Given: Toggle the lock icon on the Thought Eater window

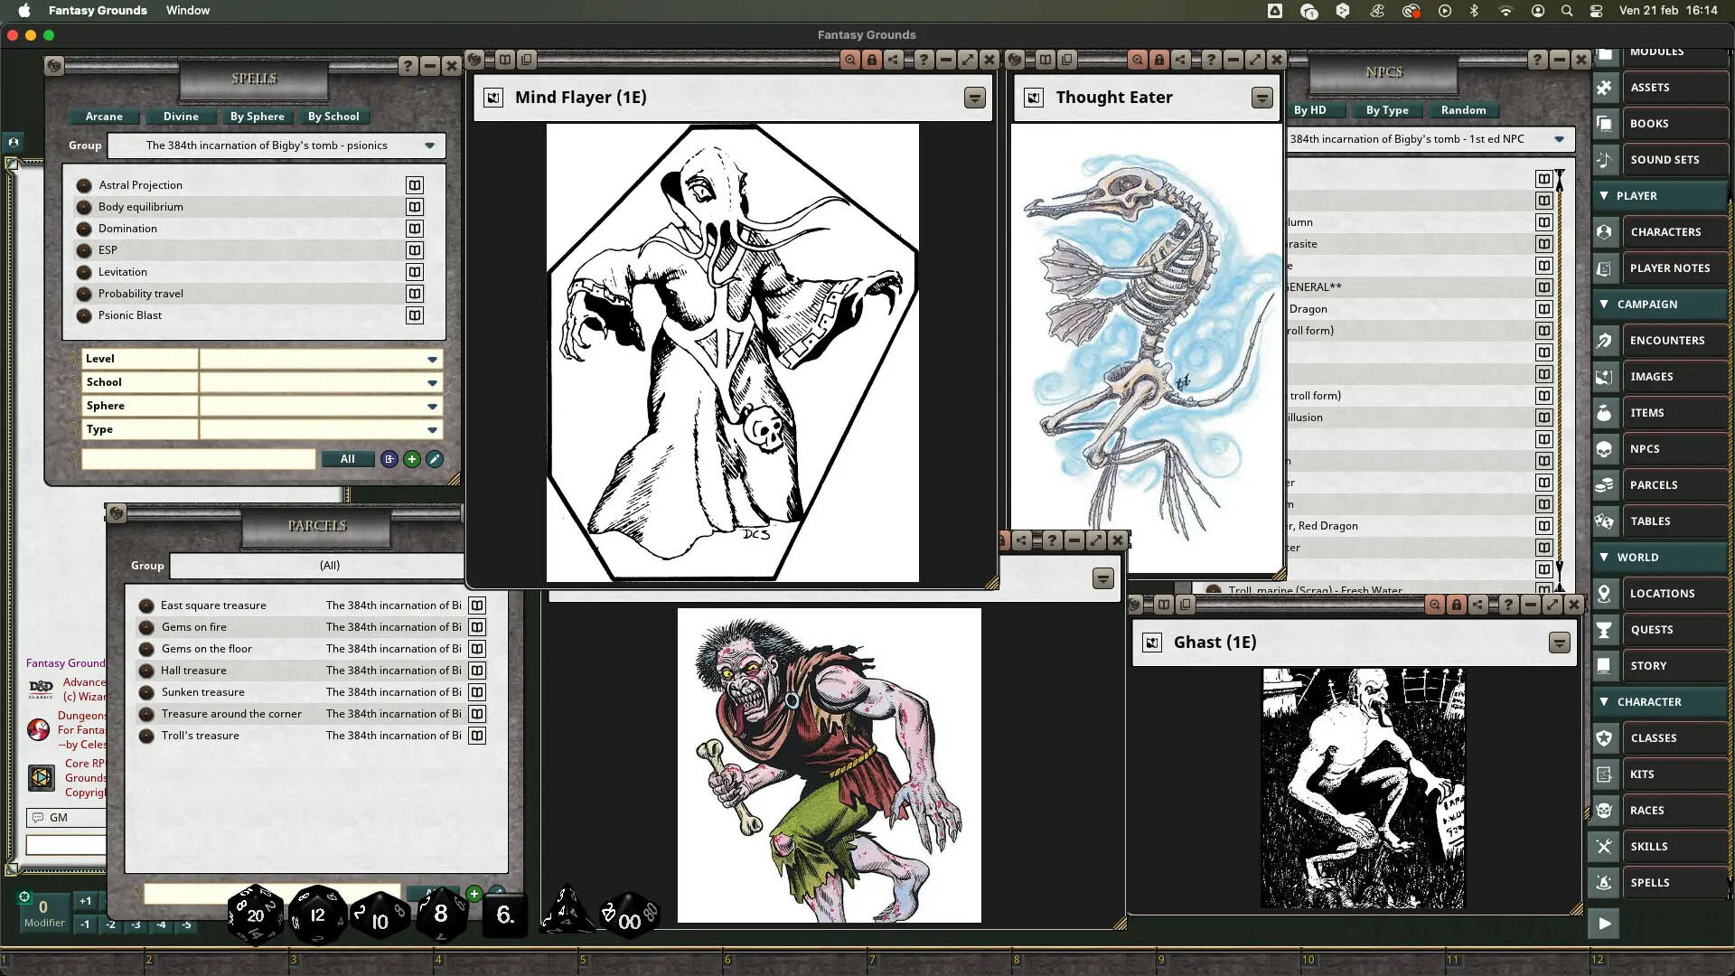Looking at the screenshot, I should [1160, 59].
